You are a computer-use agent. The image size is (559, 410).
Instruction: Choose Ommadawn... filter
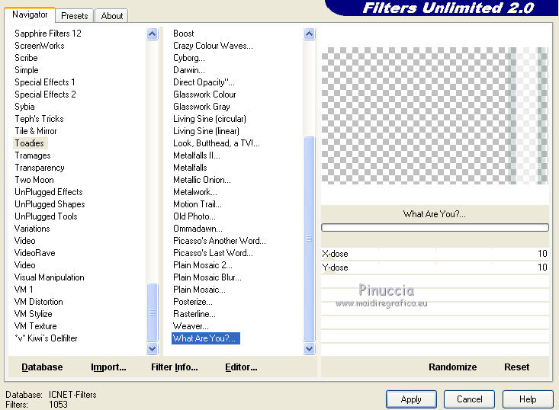point(198,229)
